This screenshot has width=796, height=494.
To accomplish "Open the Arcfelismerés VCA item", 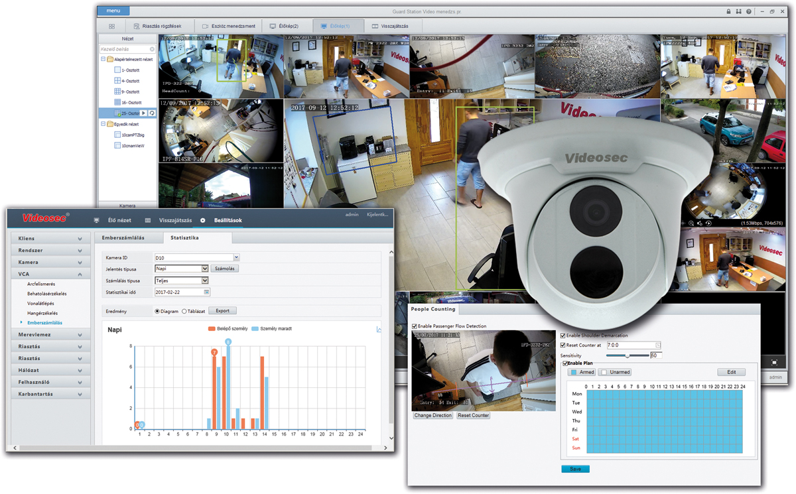I will pyautogui.click(x=41, y=284).
